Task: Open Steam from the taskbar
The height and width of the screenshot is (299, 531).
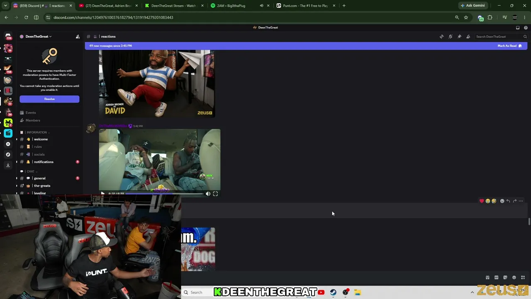Action: pyautogui.click(x=333, y=292)
